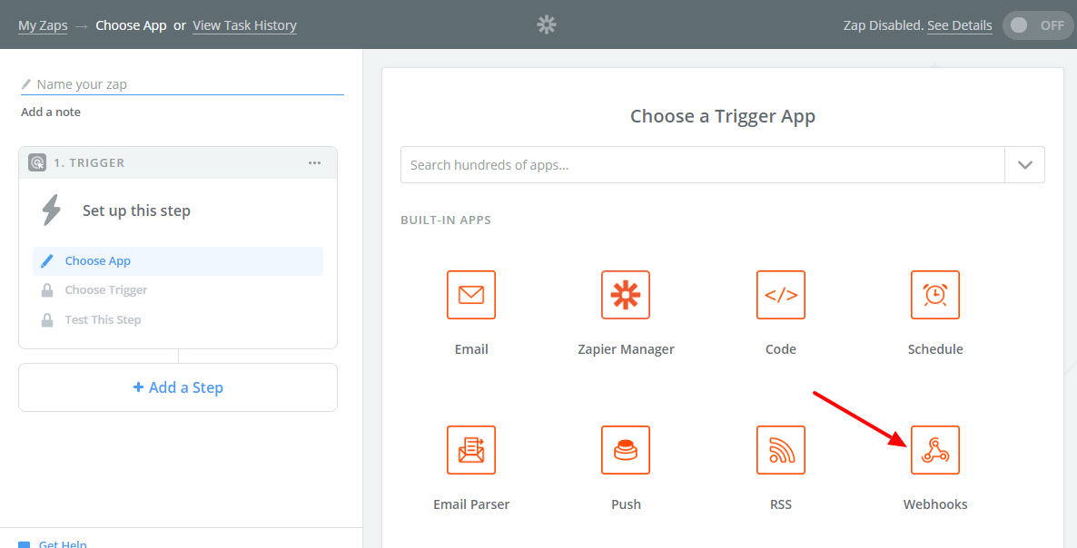The image size is (1077, 548).
Task: Select the Push button app icon
Action: 626,450
